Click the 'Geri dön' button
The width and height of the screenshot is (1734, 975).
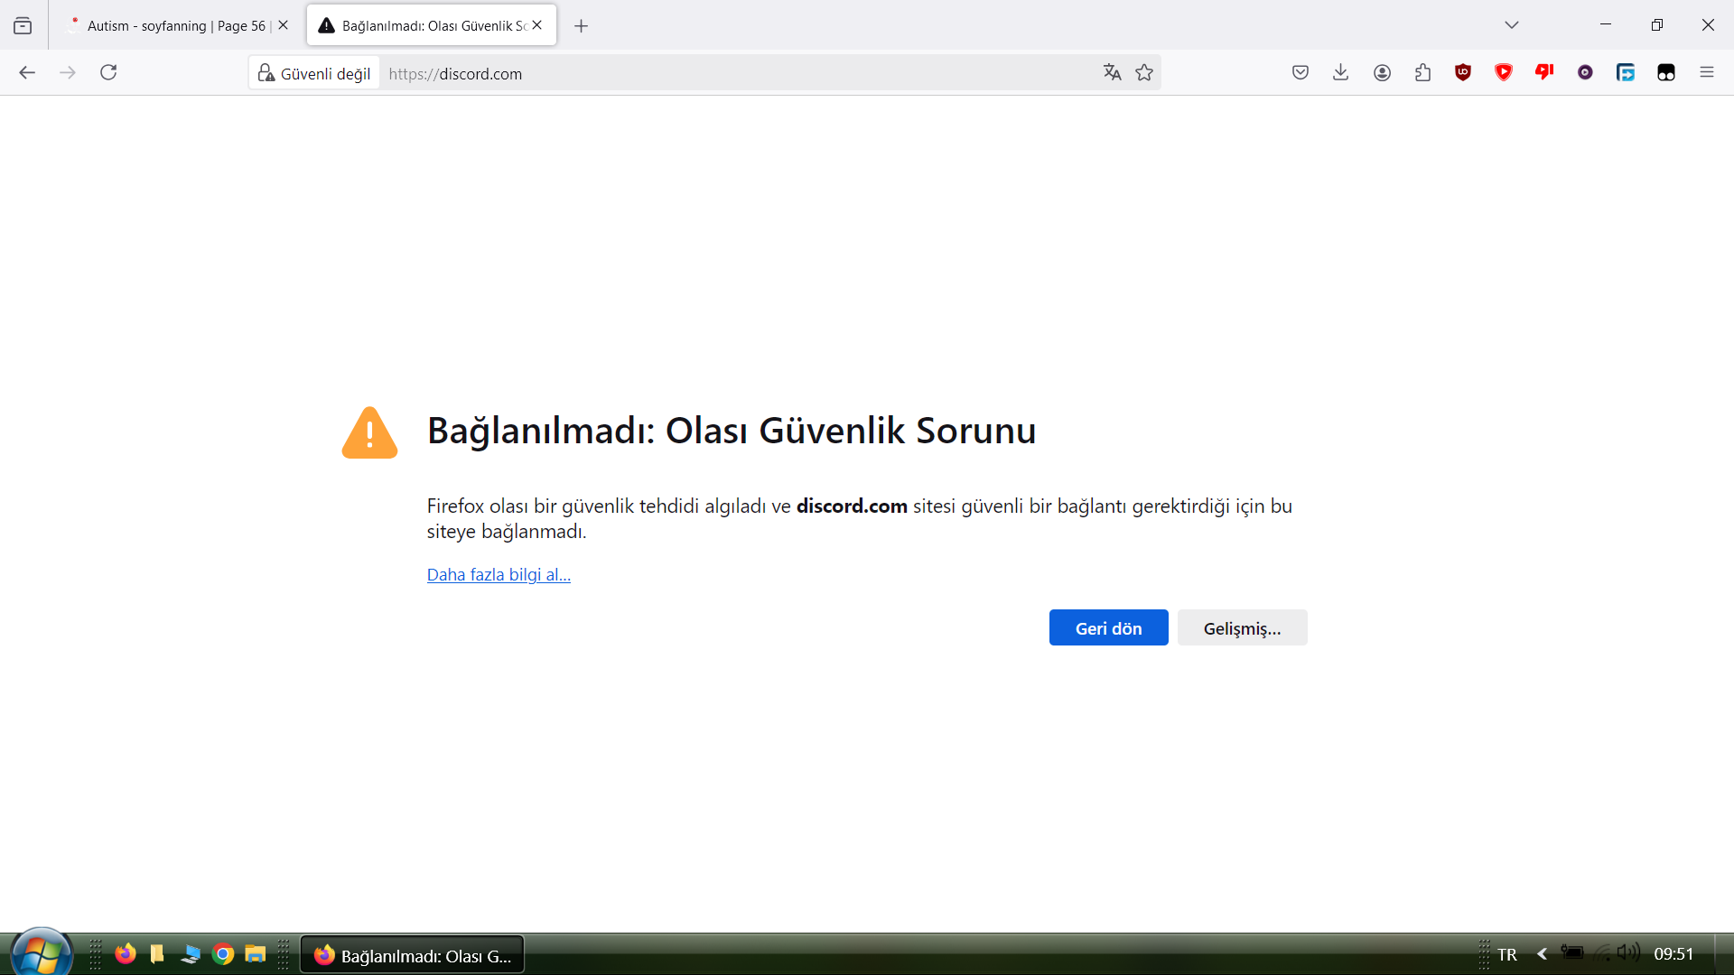[1108, 628]
